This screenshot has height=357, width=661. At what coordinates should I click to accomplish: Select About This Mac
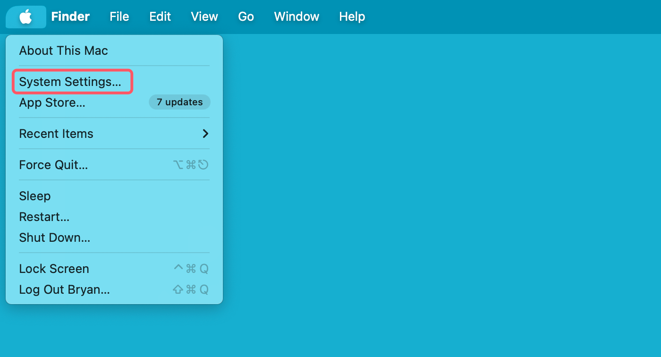pos(64,51)
